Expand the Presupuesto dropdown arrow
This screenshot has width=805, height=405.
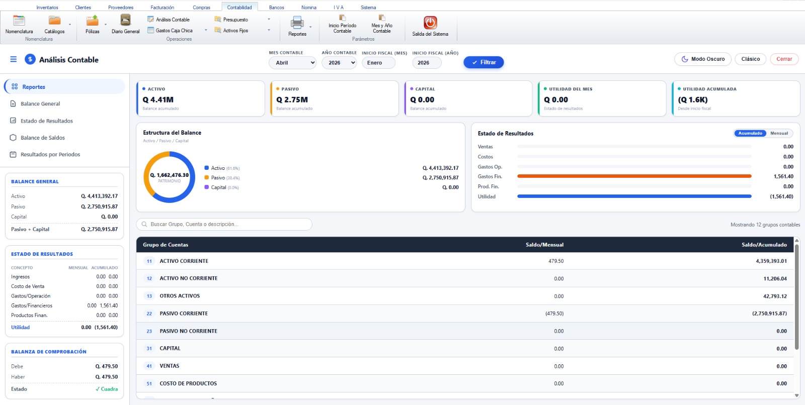pos(269,20)
